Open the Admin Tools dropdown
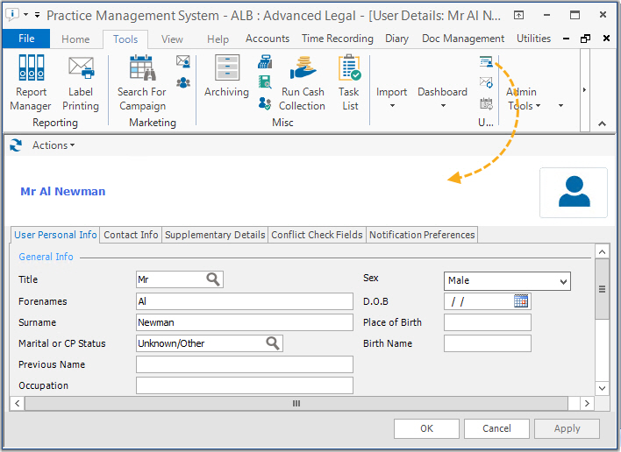The width and height of the screenshot is (621, 452). coord(523,98)
